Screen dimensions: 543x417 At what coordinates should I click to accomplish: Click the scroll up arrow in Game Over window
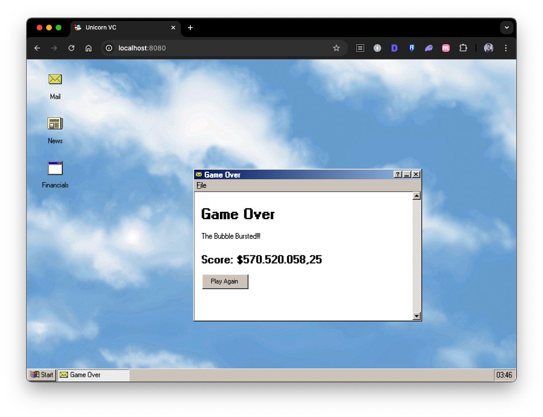click(x=416, y=196)
